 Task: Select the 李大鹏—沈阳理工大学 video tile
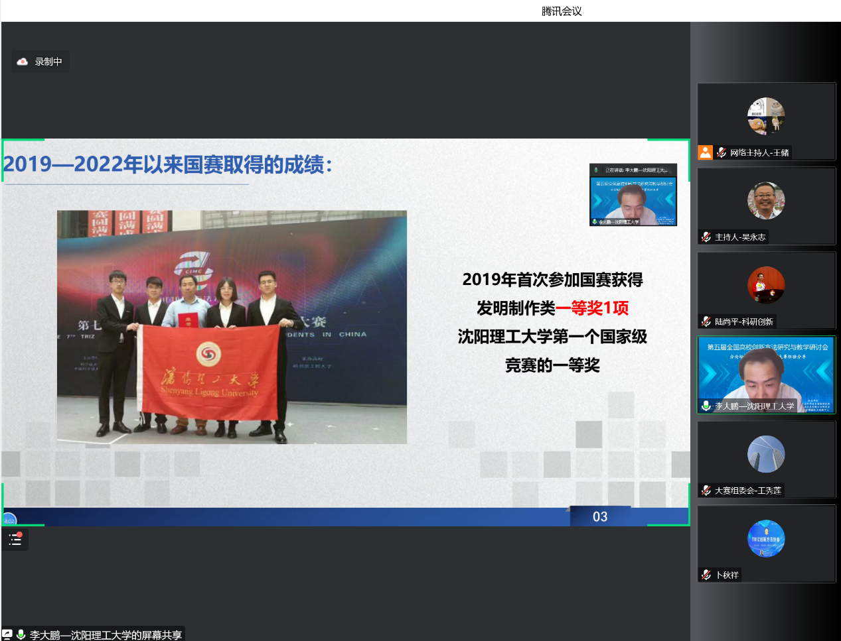coord(766,374)
